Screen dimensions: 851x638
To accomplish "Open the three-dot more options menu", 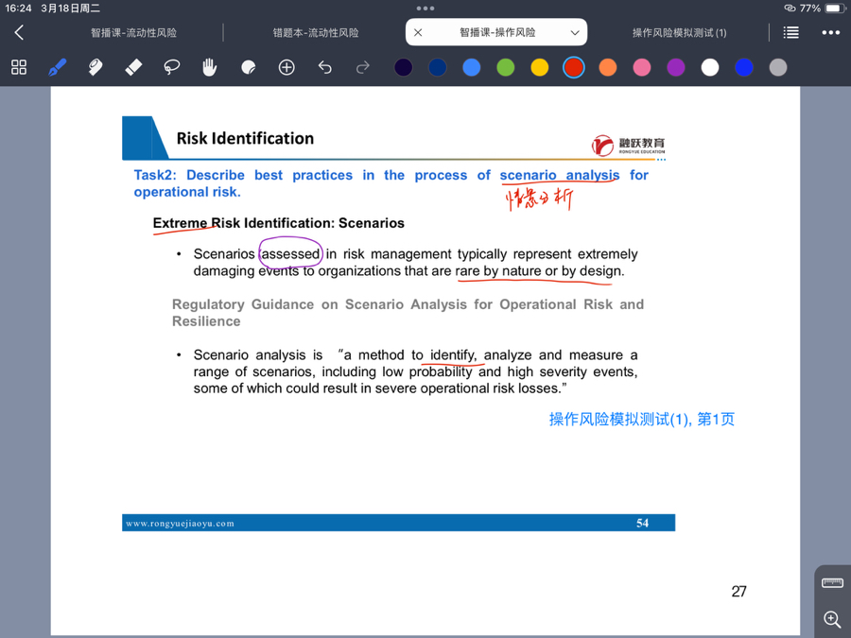I will [830, 32].
